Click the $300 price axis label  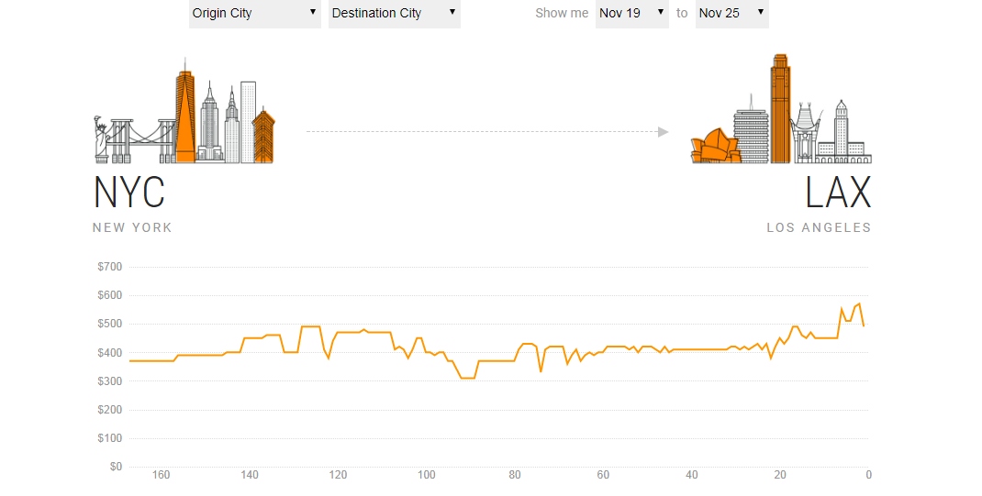point(109,380)
